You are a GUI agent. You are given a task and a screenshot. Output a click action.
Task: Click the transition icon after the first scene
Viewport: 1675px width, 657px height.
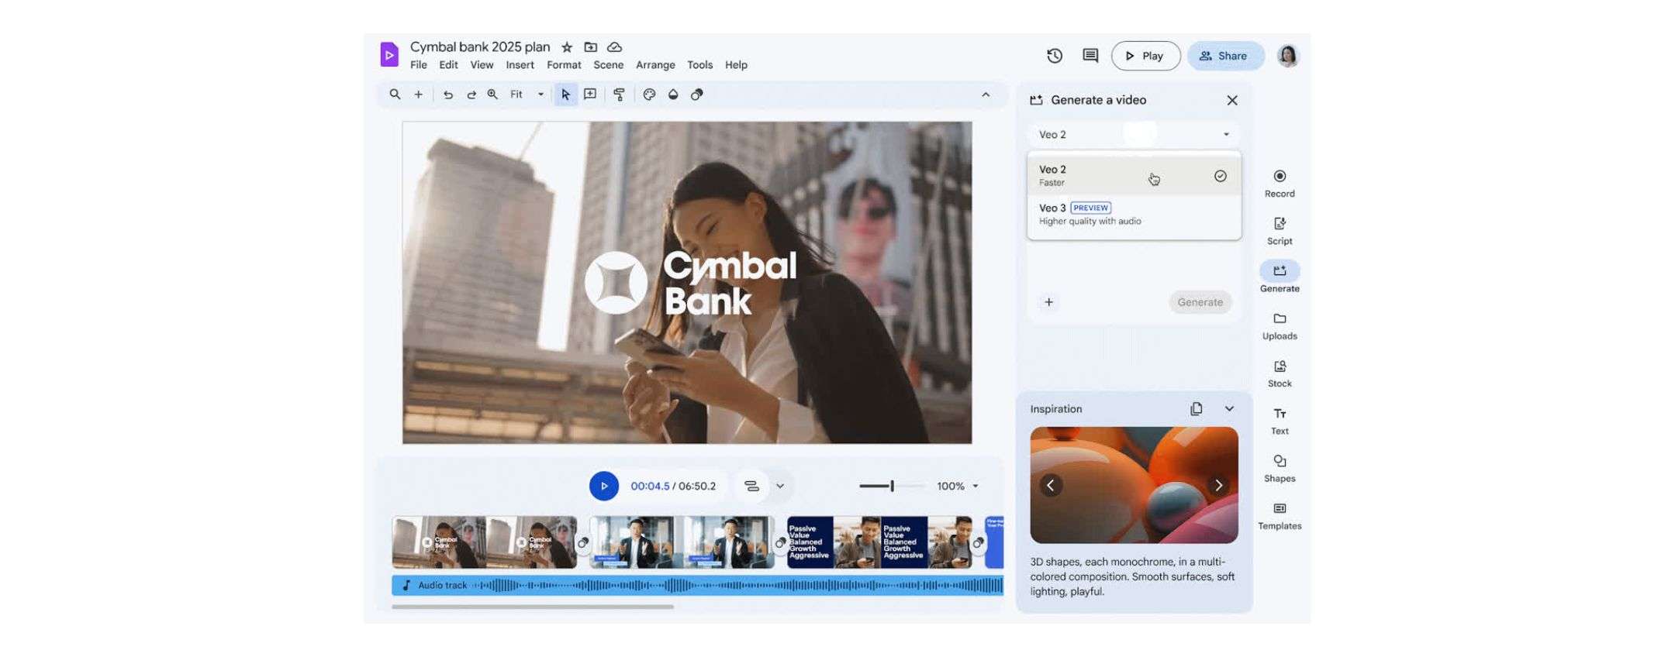583,542
